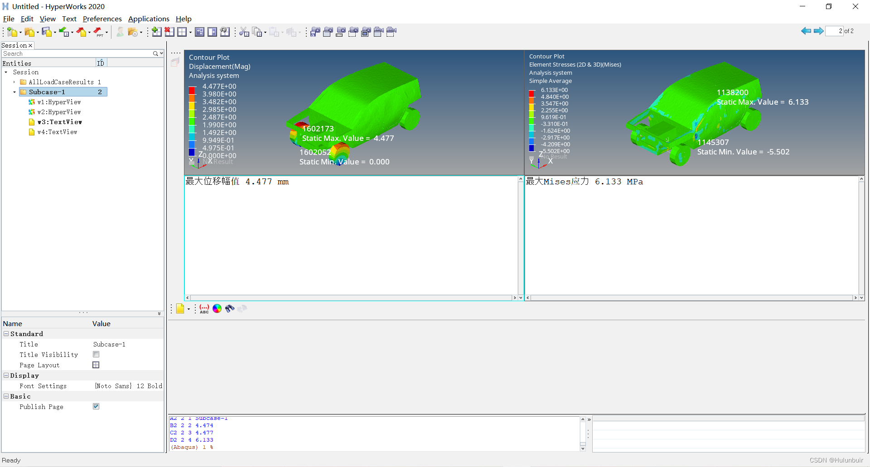This screenshot has width=870, height=467.
Task: Click the Swap Windows icon
Action: click(212, 32)
